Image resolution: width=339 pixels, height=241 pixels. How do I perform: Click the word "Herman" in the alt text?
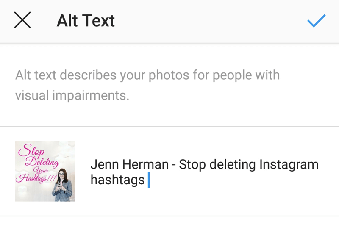click(x=145, y=164)
